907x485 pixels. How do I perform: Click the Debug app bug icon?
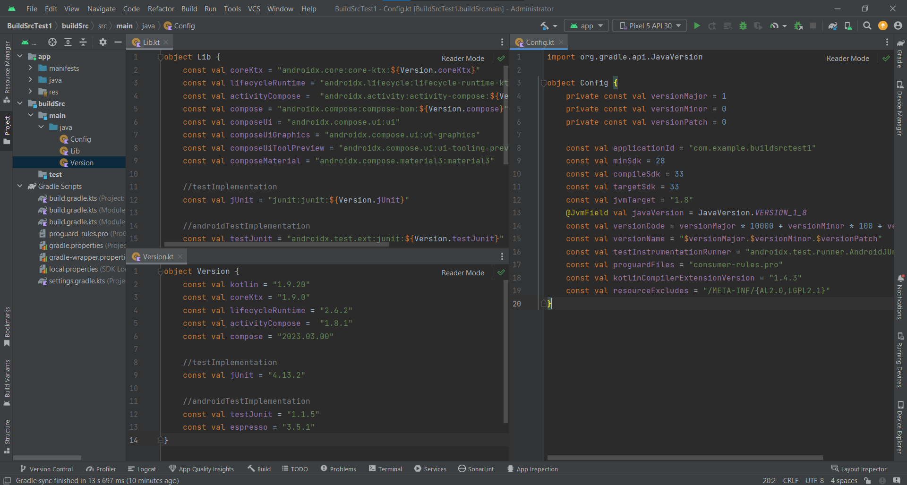[x=743, y=26]
